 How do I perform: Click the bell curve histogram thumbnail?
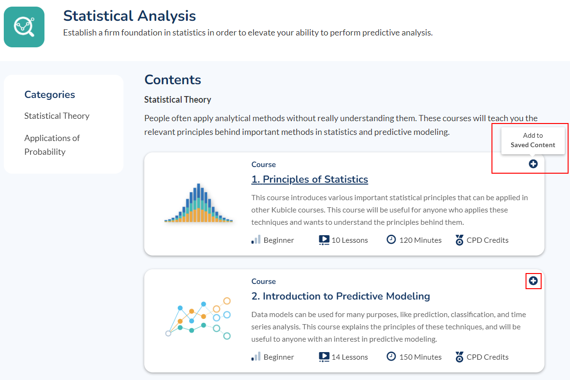[199, 203]
